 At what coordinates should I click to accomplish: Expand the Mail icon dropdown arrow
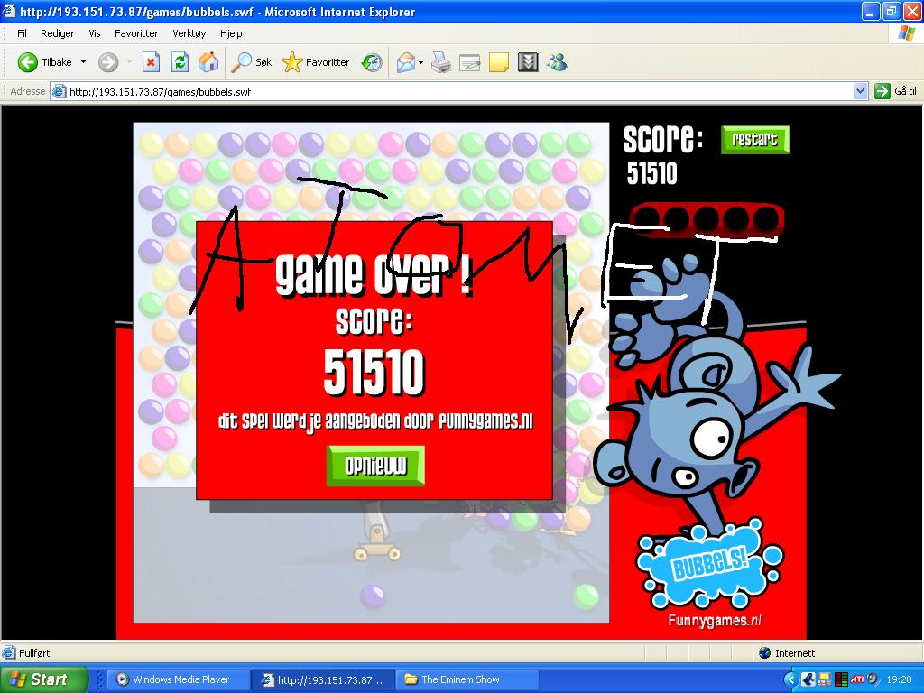click(x=420, y=62)
